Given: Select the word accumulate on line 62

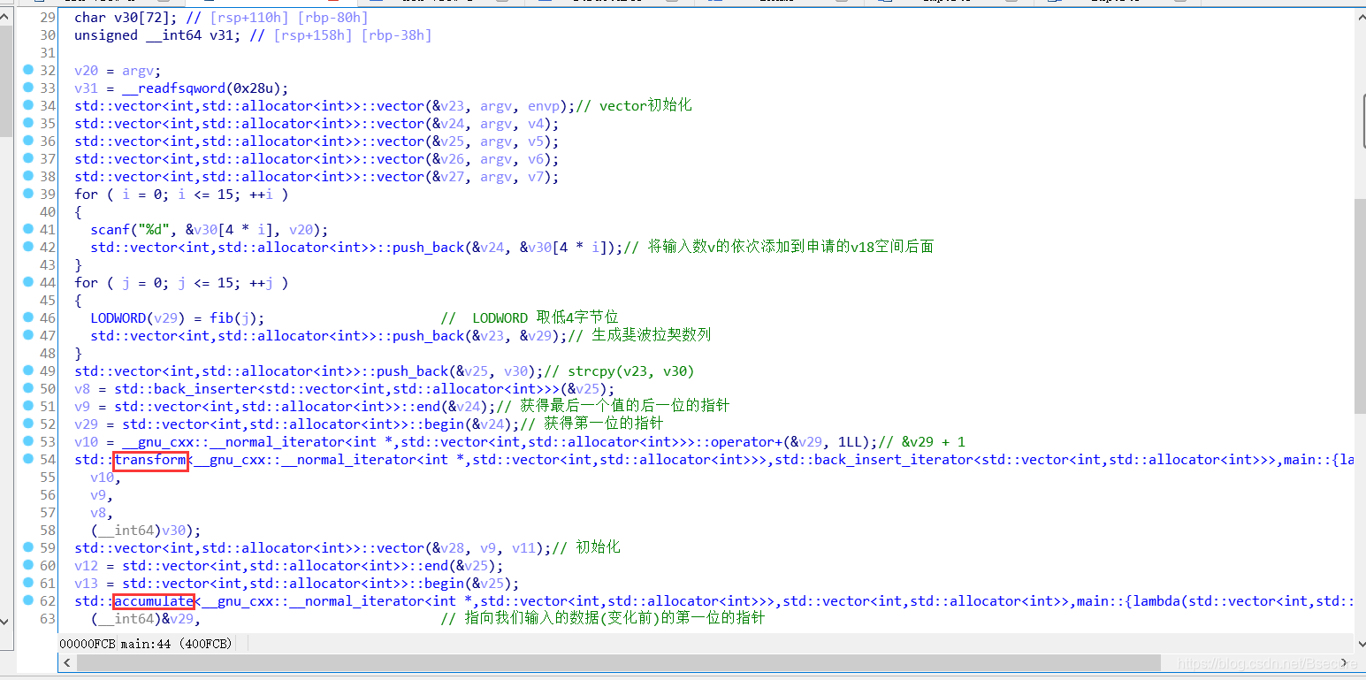Looking at the screenshot, I should [x=154, y=601].
